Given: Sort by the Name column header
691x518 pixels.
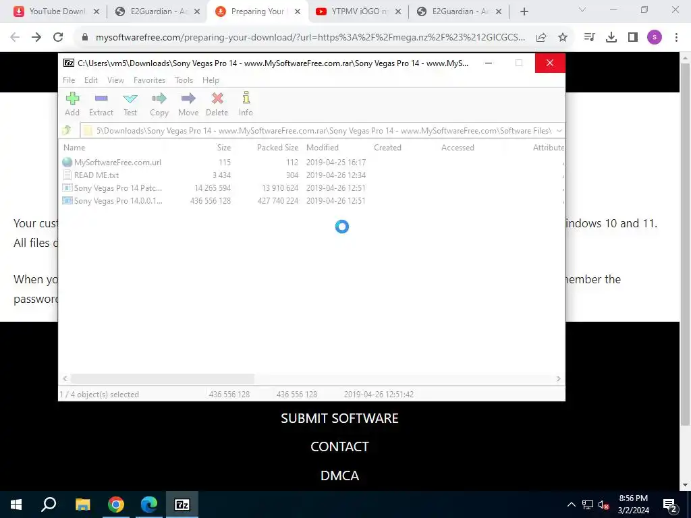Looking at the screenshot, I should 74,148.
